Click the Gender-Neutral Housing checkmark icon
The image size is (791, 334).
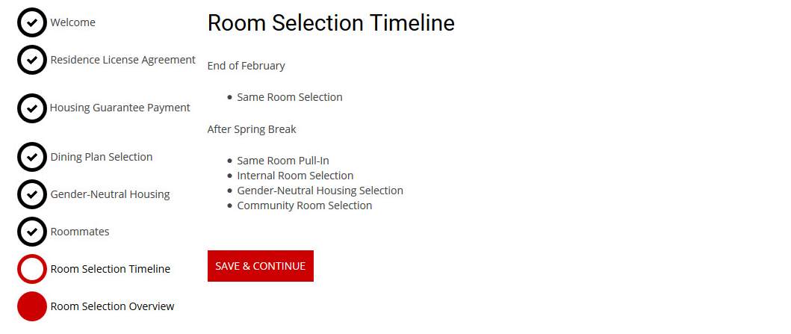click(32, 194)
